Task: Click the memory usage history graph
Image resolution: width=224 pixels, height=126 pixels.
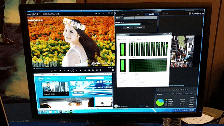Action: tap(148, 65)
